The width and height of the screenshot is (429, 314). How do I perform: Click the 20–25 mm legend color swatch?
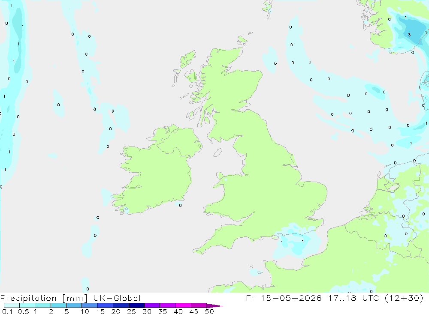[x=121, y=305]
